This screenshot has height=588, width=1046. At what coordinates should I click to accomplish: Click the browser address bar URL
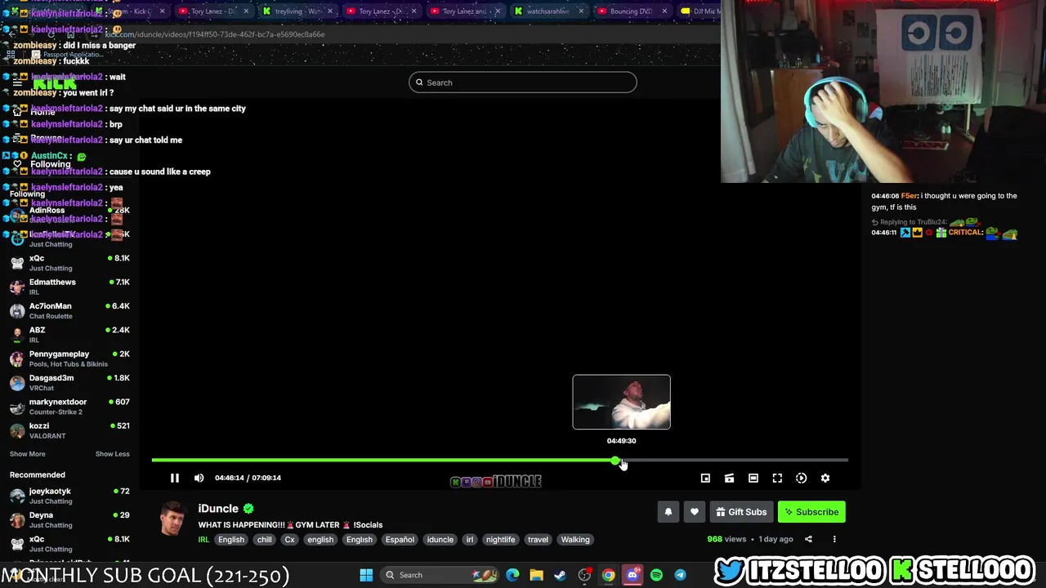(x=215, y=34)
